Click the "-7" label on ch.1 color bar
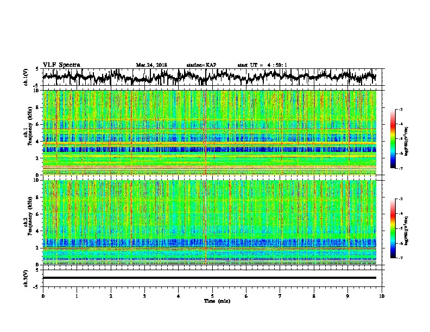Image resolution: width=430 pixels, height=332 pixels. pos(400,168)
